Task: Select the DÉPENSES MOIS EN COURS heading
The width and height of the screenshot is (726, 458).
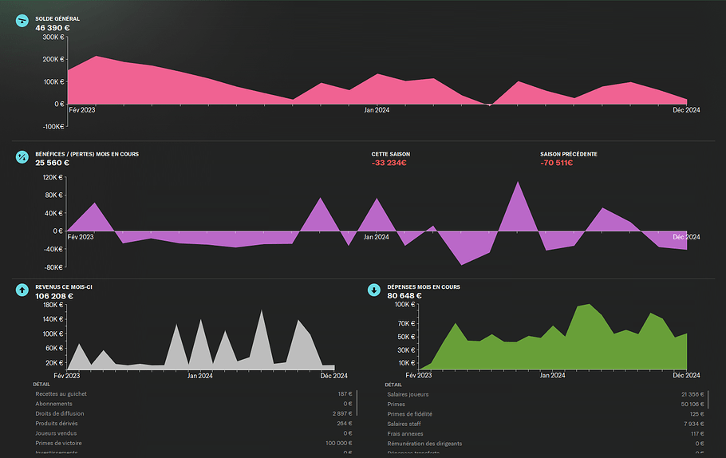Action: pyautogui.click(x=424, y=287)
